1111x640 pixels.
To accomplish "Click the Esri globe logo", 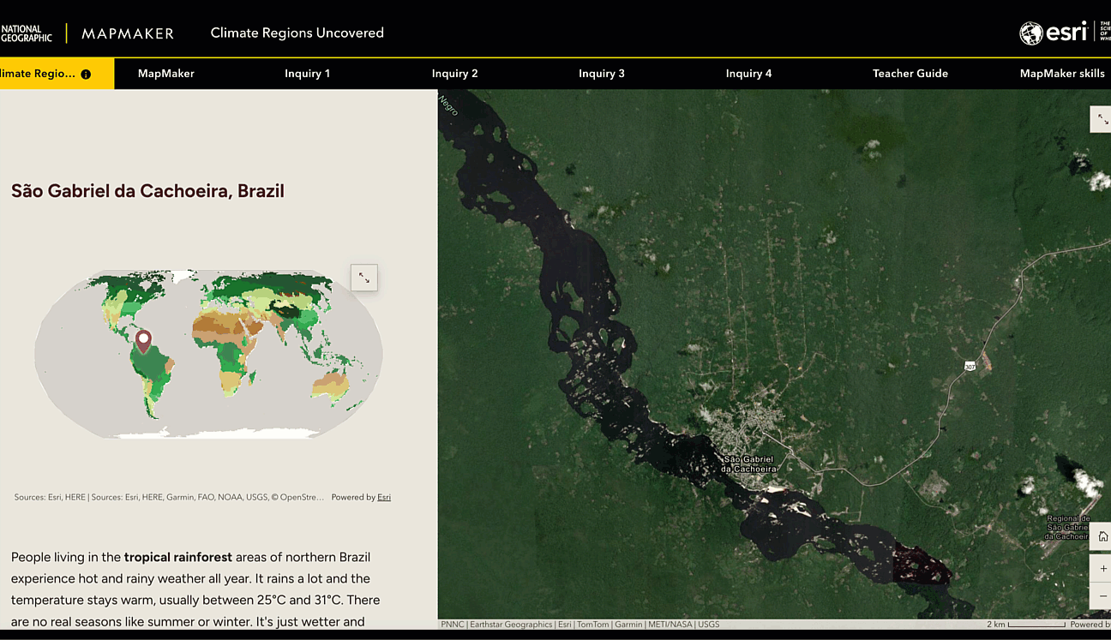I will click(1030, 33).
